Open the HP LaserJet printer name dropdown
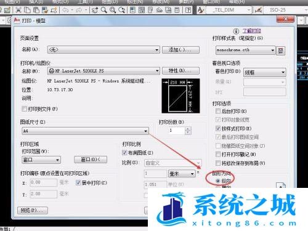 103,71
